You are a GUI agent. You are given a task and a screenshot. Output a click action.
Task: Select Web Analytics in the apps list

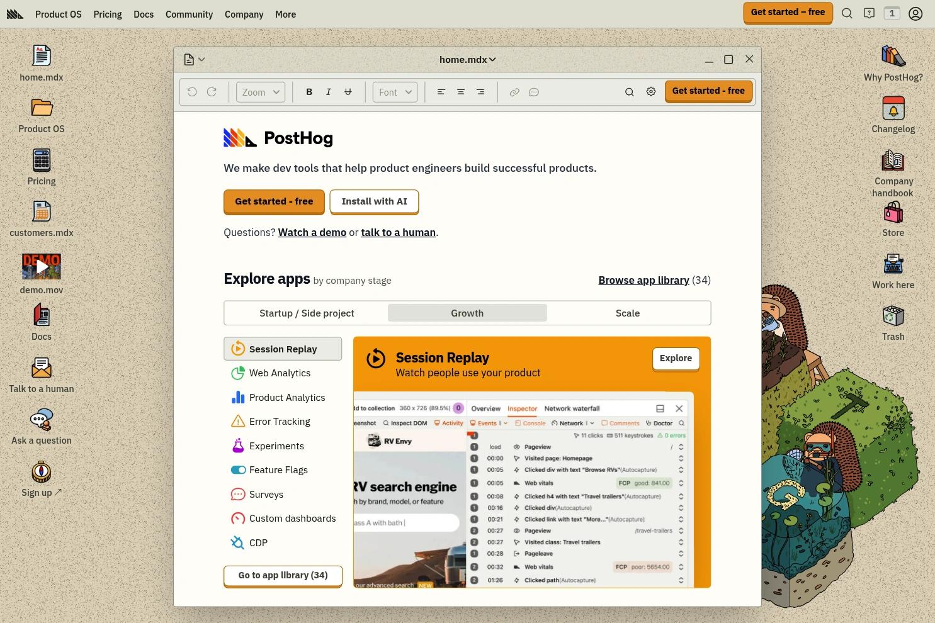pos(283,373)
